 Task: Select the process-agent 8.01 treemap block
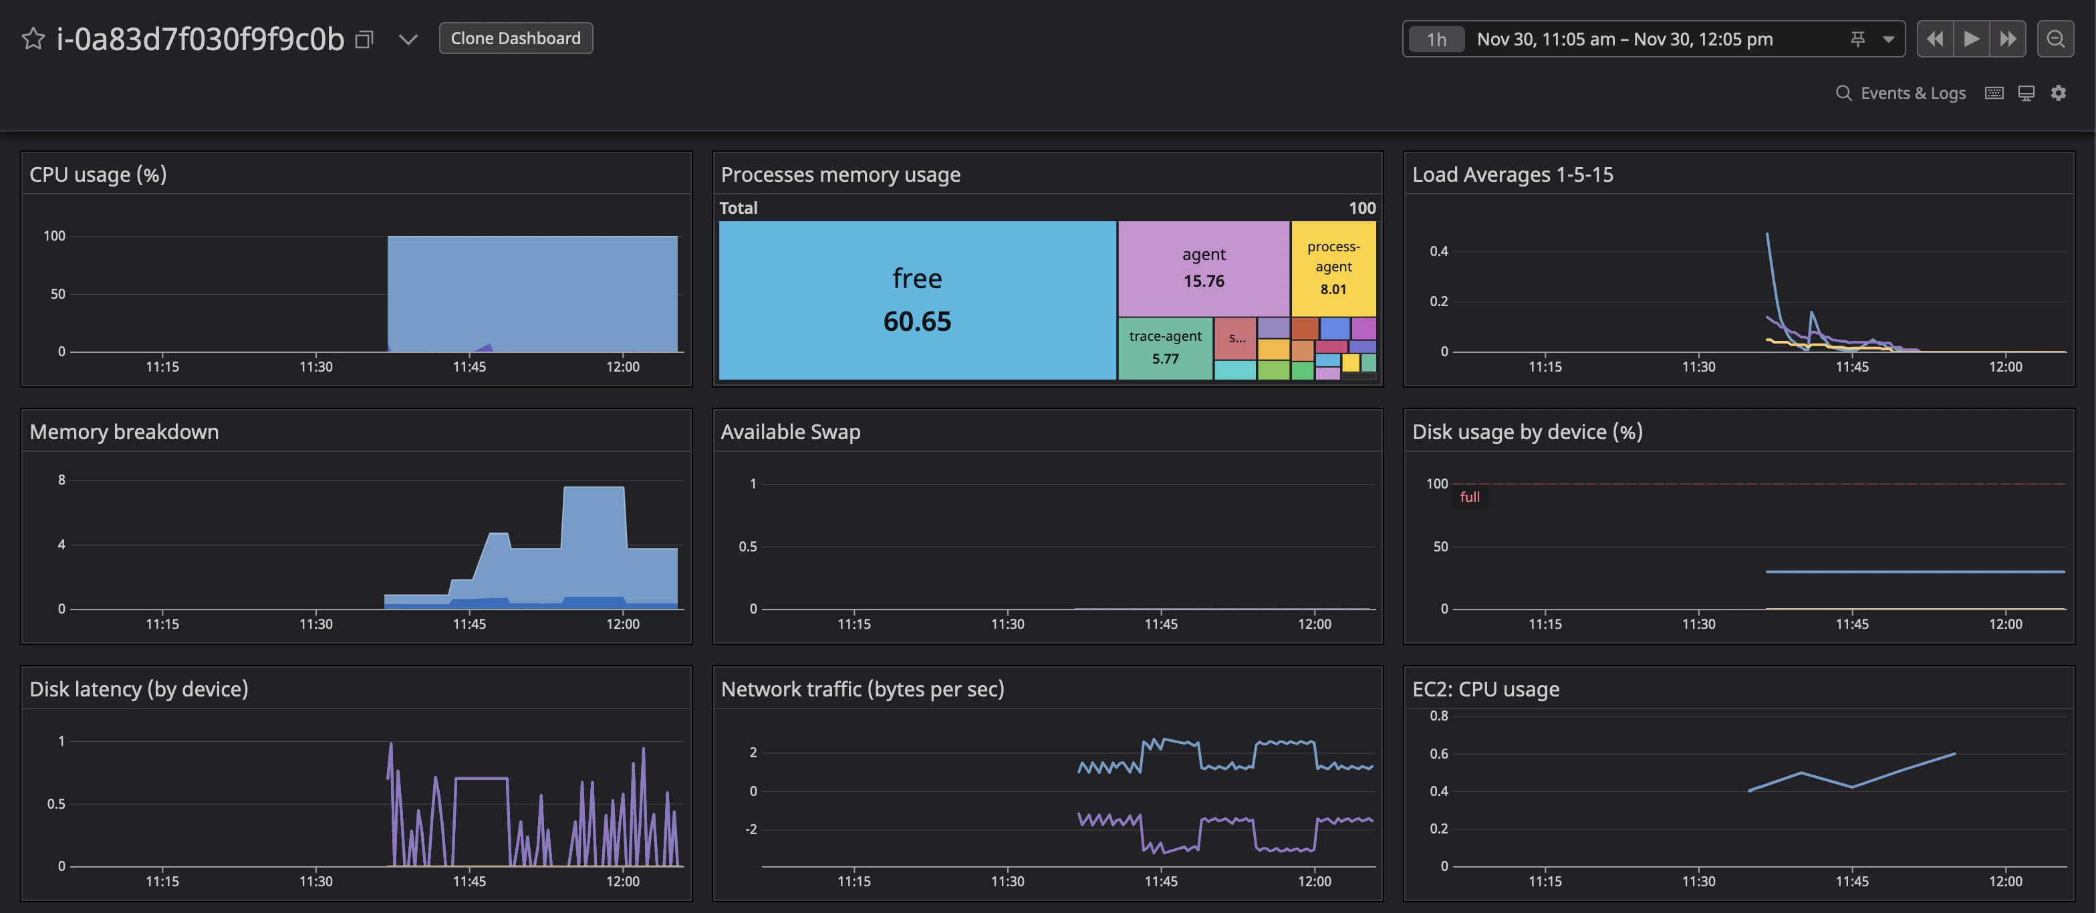[x=1333, y=268]
